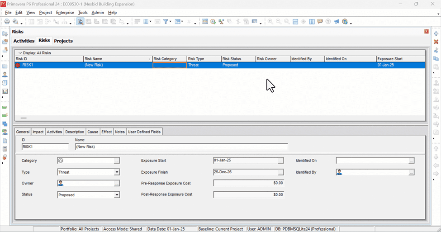Screen dimensions: 441x232
Task: Open overflow arrow next to Help globe icon
Action: (x=351, y=23)
